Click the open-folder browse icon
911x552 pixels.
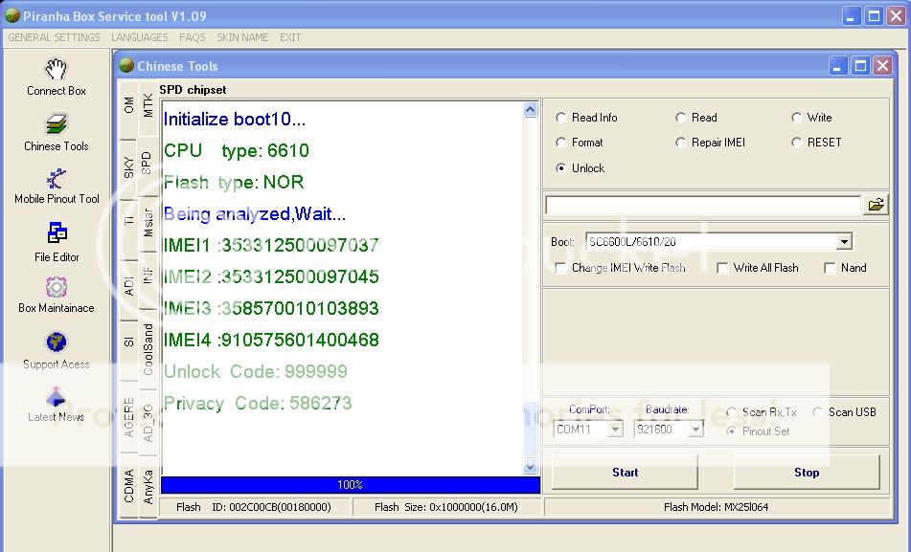pos(876,205)
